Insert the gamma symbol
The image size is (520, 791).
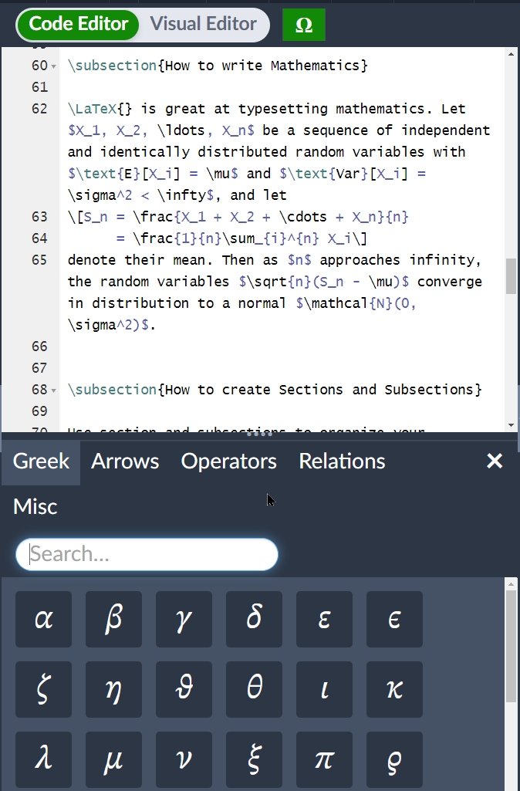(x=184, y=619)
